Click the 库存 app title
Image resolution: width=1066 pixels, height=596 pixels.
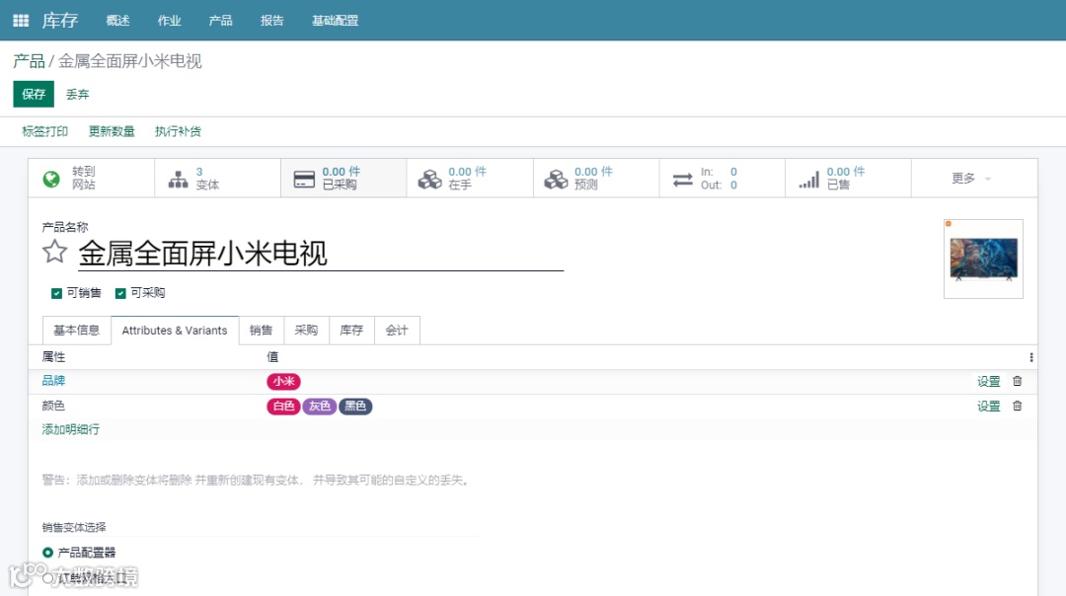[x=60, y=21]
